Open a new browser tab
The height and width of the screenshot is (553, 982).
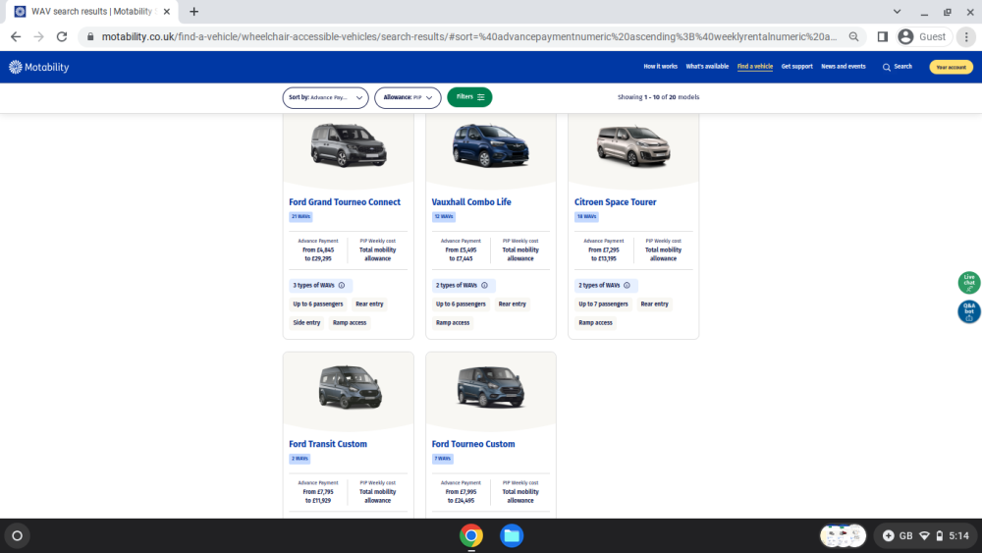(194, 11)
